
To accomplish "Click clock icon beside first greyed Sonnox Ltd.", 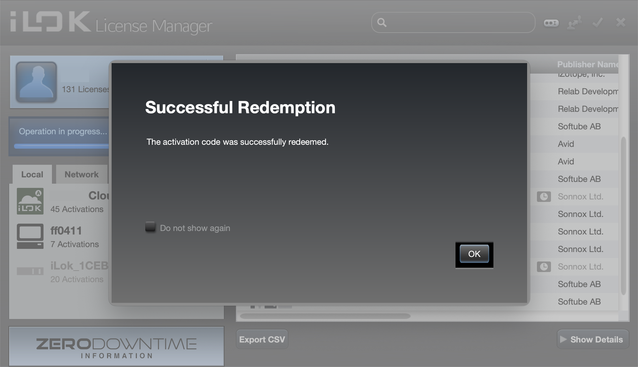I will [x=544, y=197].
